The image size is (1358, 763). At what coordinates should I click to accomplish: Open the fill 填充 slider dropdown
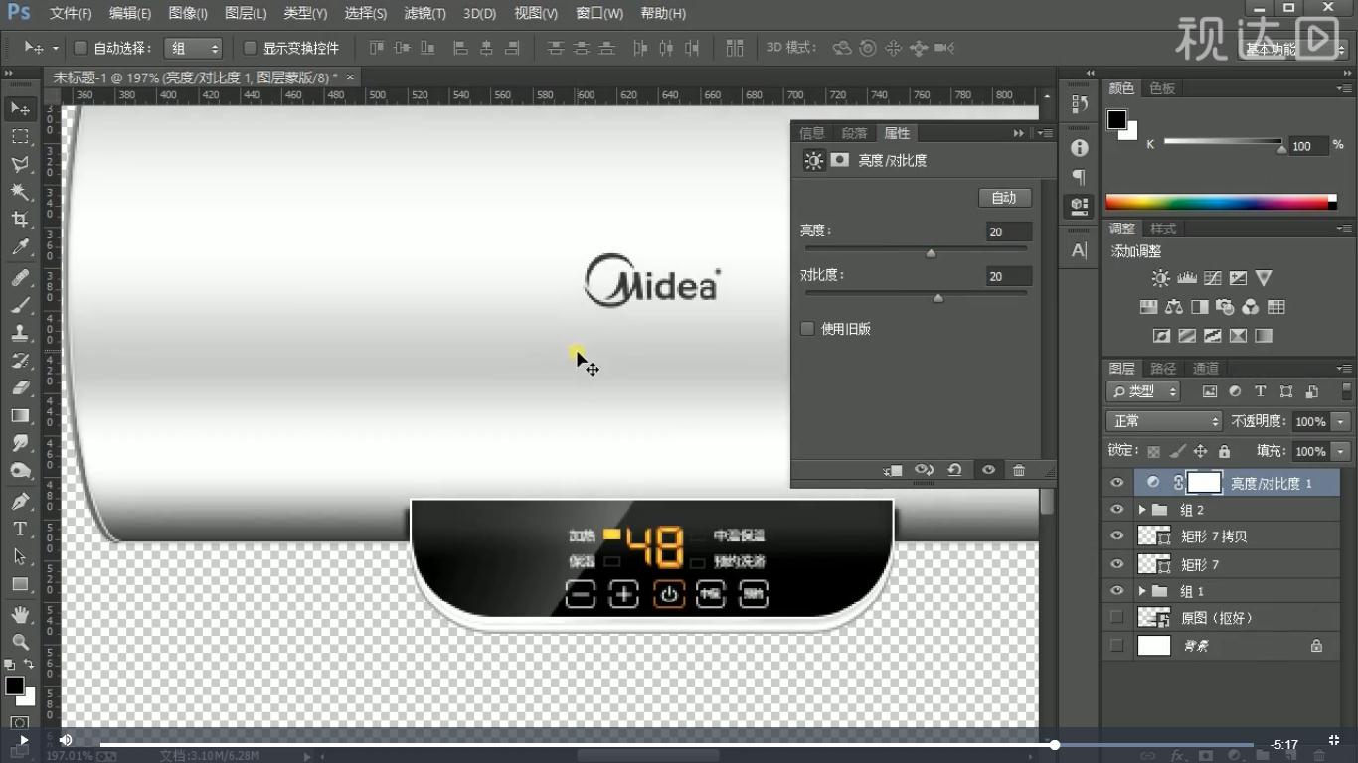click(x=1342, y=451)
